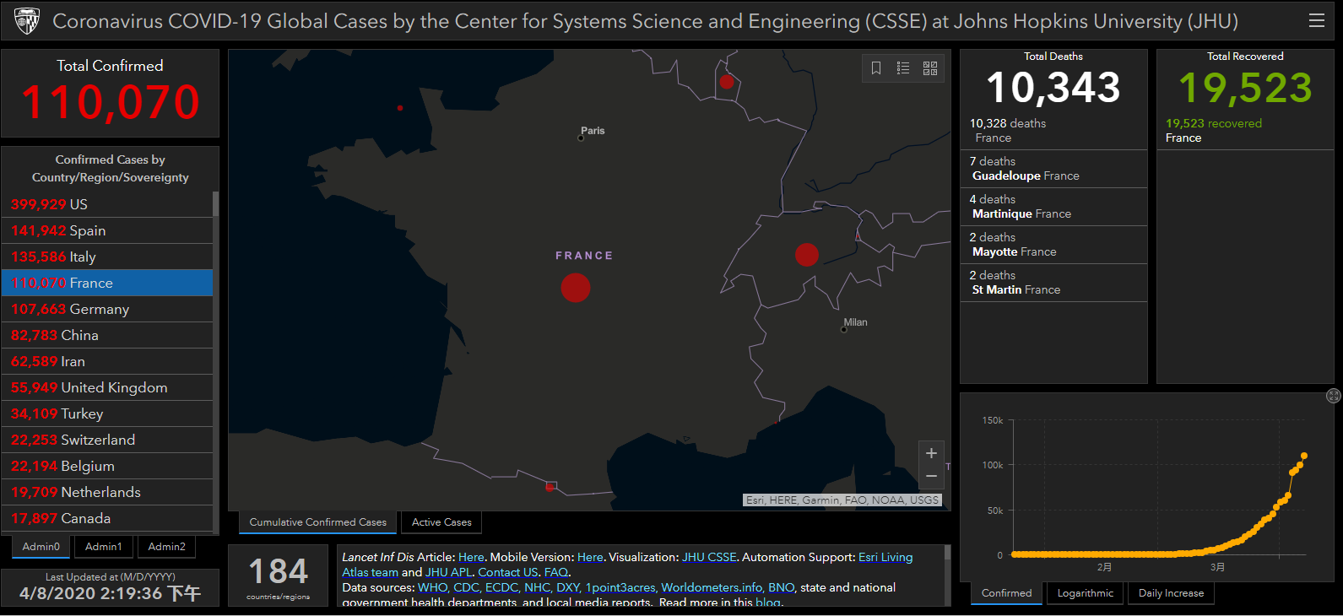The image size is (1343, 616).
Task: Click the large red France case marker
Action: tap(576, 288)
